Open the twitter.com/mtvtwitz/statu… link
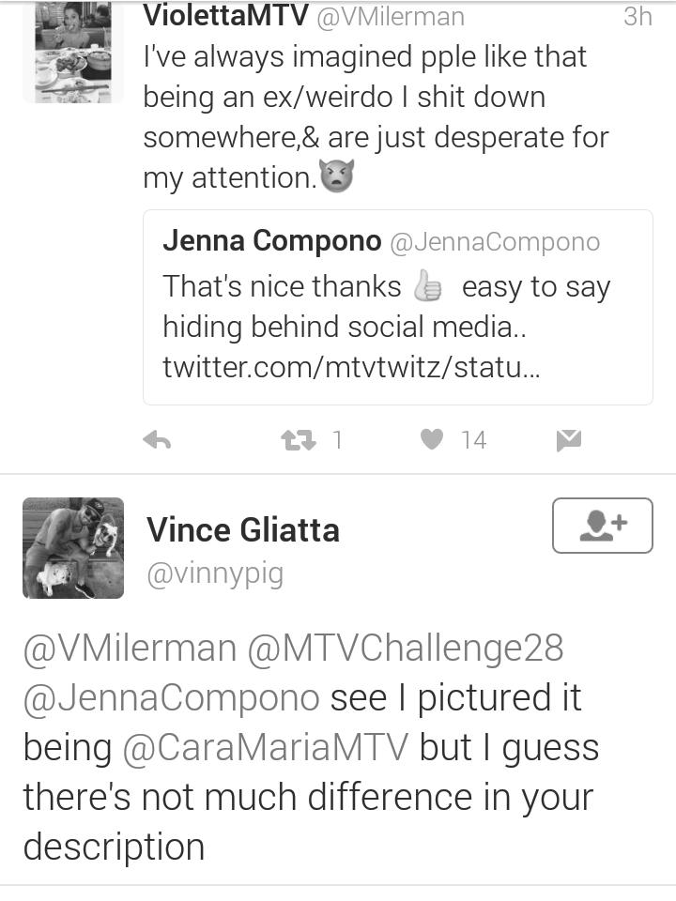 click(351, 367)
